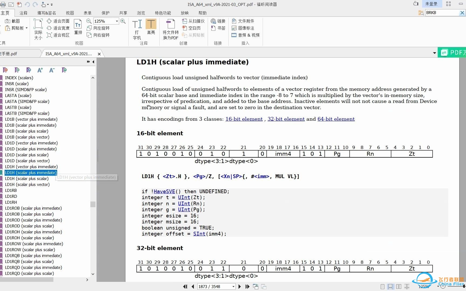The image size is (466, 291).
Task: Open the 帮助 help ribbon tab
Action: pyautogui.click(x=202, y=13)
